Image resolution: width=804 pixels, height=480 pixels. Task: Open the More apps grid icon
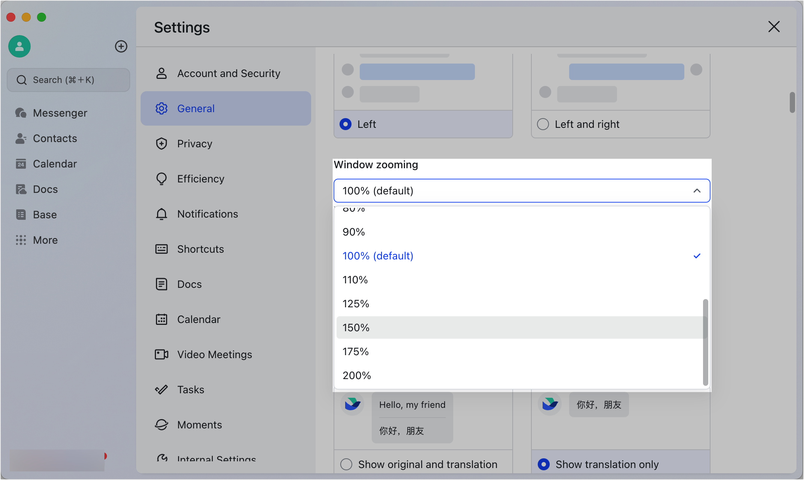click(x=21, y=240)
